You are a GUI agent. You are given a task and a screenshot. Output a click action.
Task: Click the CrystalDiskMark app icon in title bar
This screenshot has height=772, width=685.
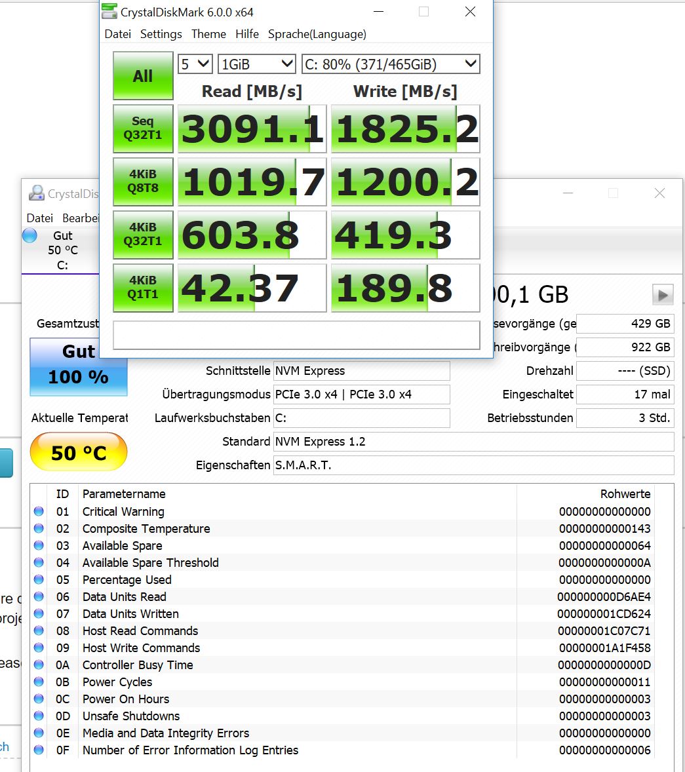(x=109, y=11)
